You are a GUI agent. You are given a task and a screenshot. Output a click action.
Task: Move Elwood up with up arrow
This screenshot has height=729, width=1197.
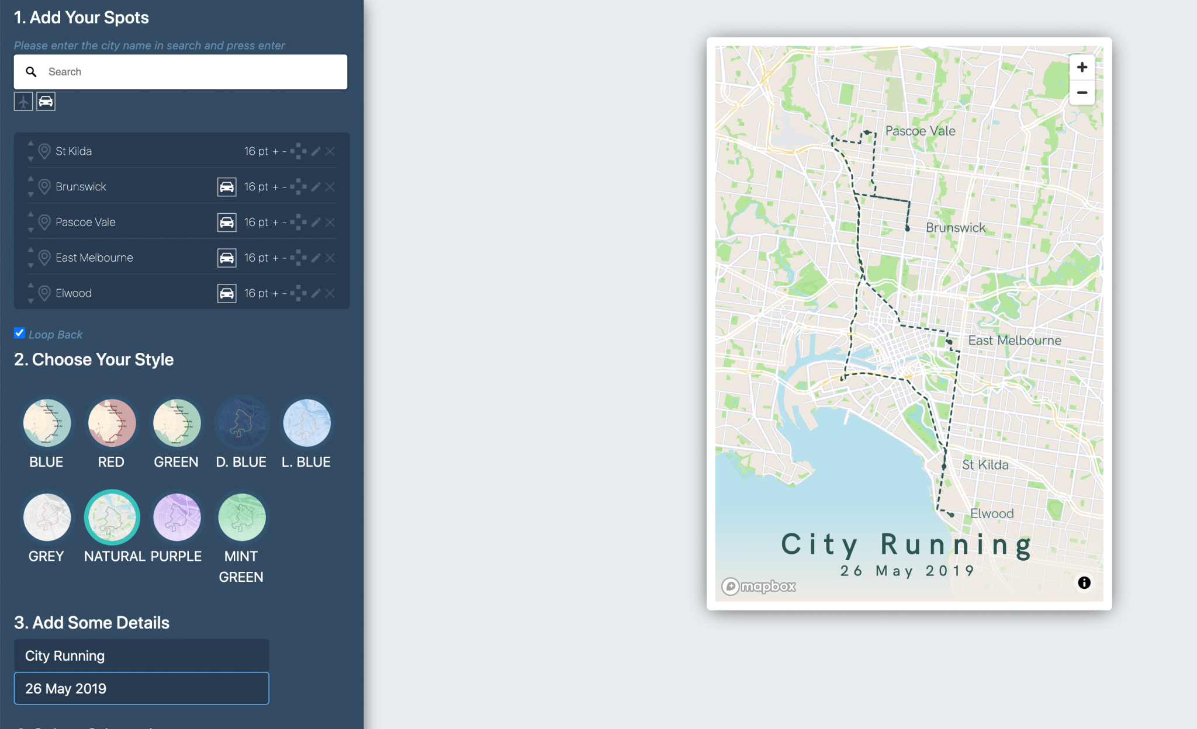[x=30, y=285]
